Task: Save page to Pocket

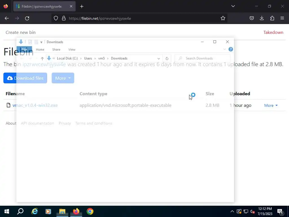Action: point(251,18)
